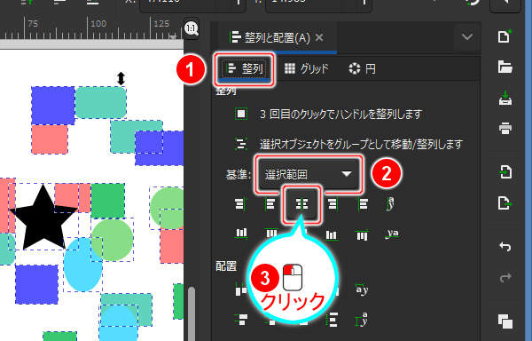Click make vertical gaps equal icon

(x=332, y=320)
